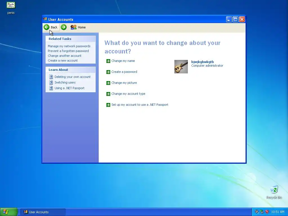This screenshot has width=288, height=216.
Task: Click the User Accounts taskbar button
Action: [43, 212]
